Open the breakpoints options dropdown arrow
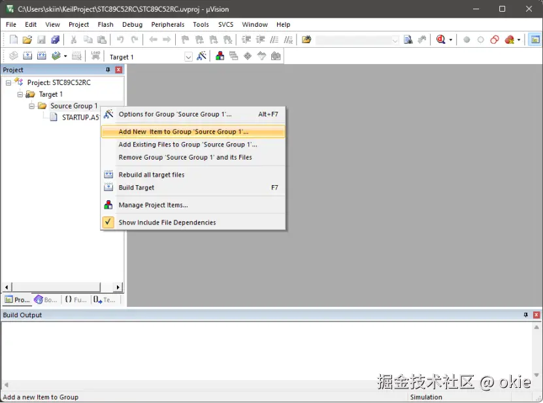Screen dimensions: 543x403 (519, 39)
